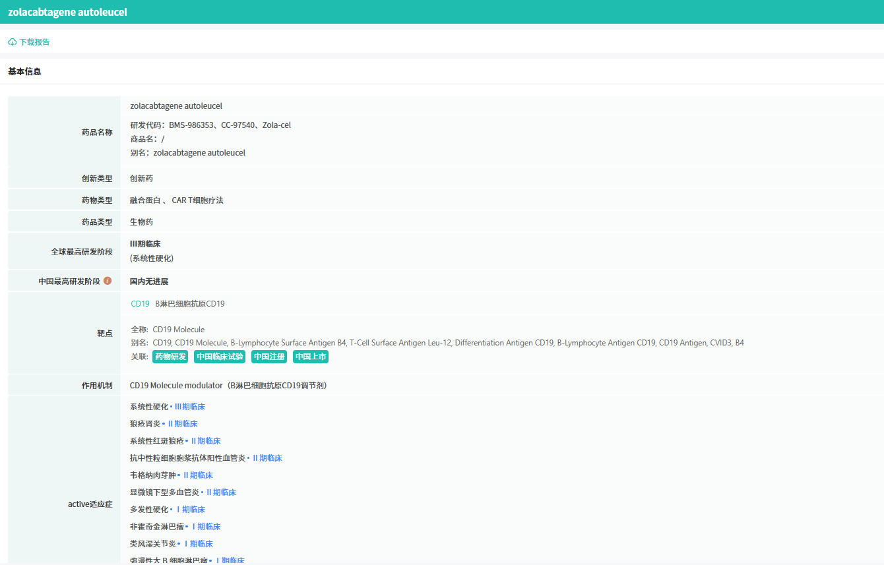Open II期临床 link for 系统性红斑狼疮

click(x=206, y=441)
